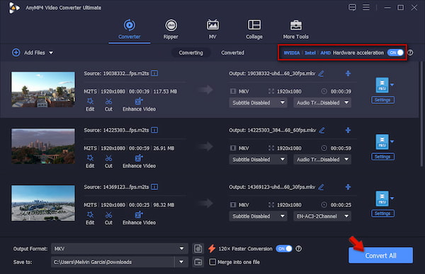
Task: Rename output 14225303_384 file with pencil icon
Action: coord(322,130)
